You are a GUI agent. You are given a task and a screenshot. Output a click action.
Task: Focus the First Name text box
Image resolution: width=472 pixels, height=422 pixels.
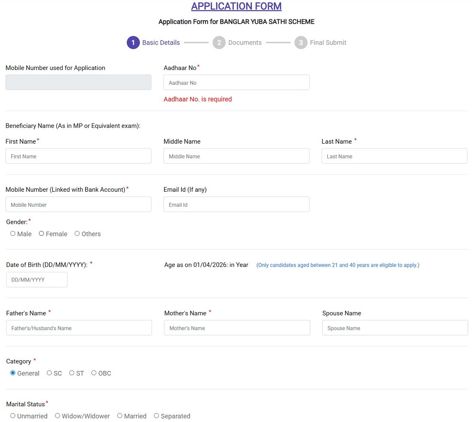click(78, 156)
